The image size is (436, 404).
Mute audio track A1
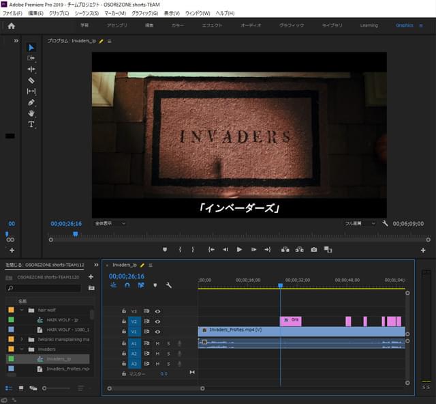(157, 343)
